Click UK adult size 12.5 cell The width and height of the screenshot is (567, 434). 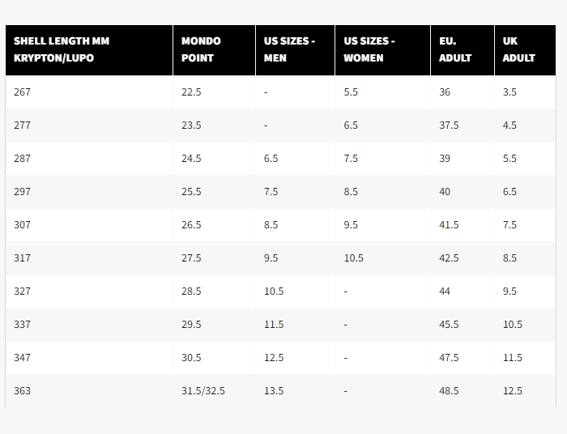pyautogui.click(x=513, y=391)
